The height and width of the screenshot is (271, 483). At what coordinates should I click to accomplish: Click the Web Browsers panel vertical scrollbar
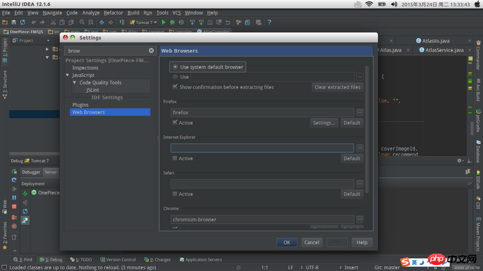(367, 129)
